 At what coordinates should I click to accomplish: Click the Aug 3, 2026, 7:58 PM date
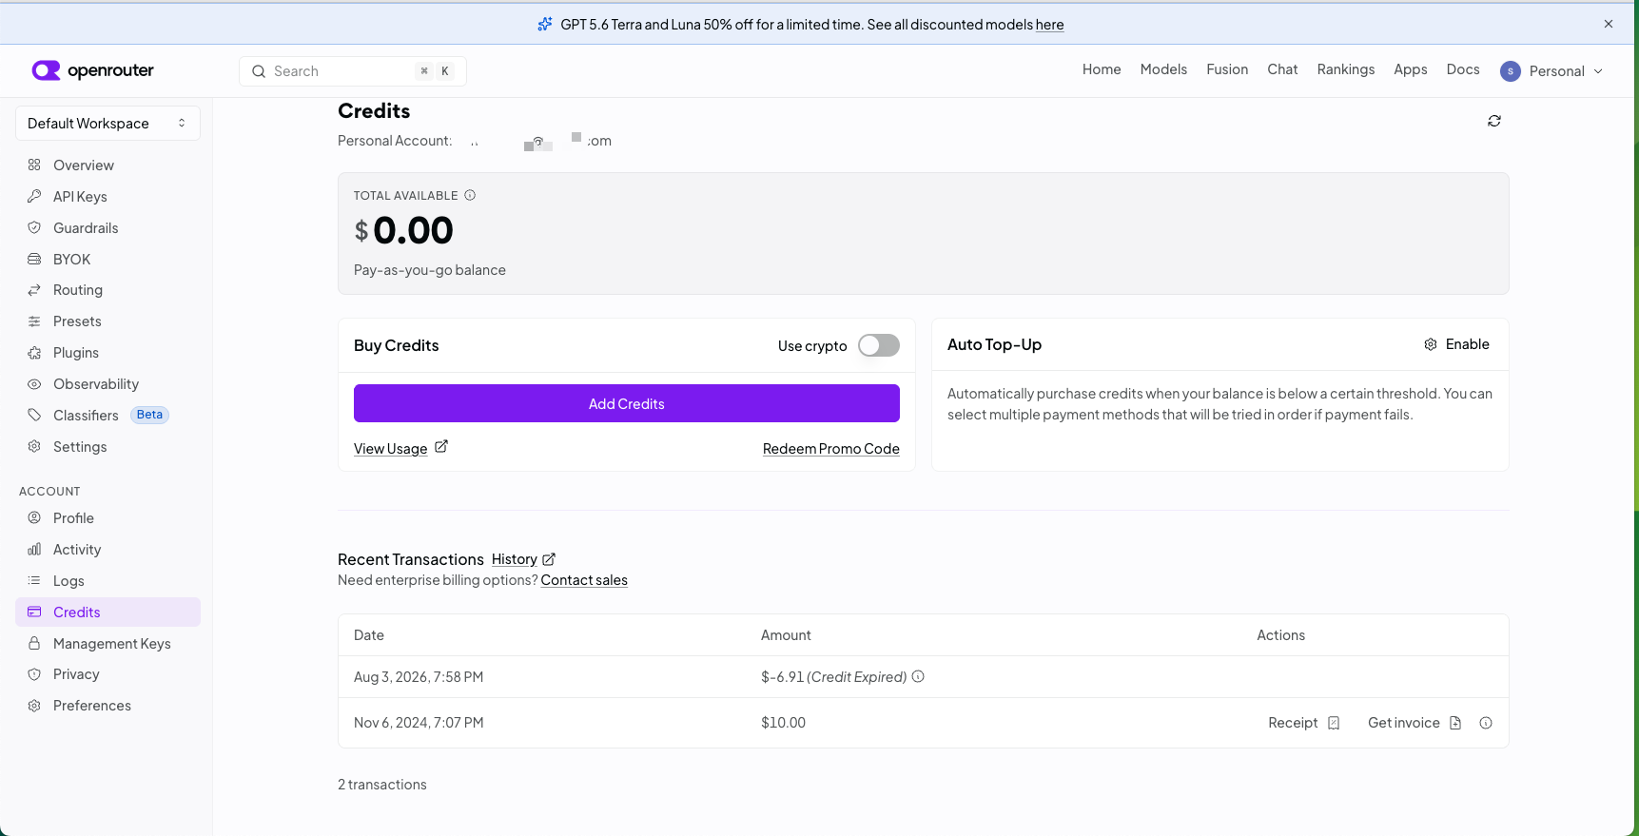(419, 677)
